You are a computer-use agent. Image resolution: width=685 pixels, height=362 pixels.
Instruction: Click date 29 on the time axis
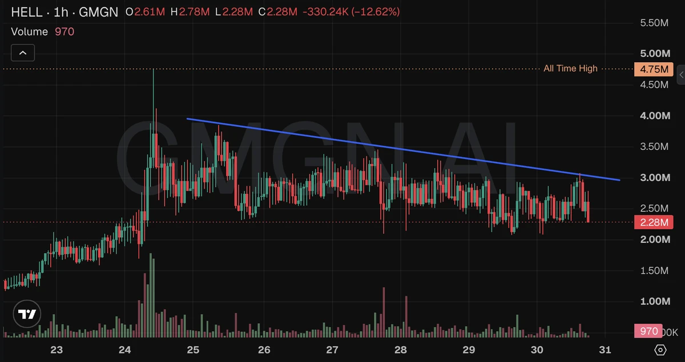[x=469, y=349]
